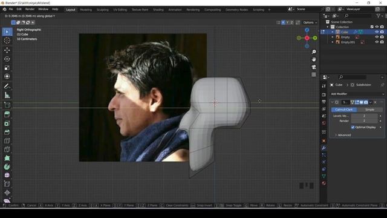387x218 pixels.
Task: Disable Cube in renders camera icon
Action: [x=382, y=32]
